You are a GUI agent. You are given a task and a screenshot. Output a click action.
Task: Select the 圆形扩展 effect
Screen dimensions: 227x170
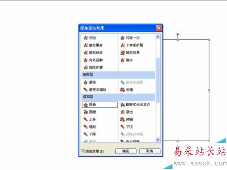(93, 67)
